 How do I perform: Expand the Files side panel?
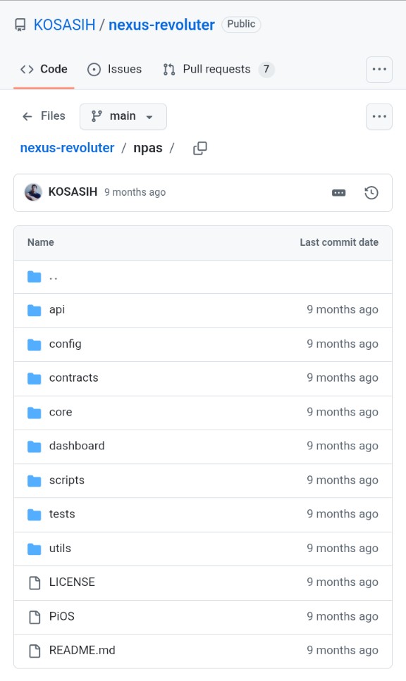point(44,116)
